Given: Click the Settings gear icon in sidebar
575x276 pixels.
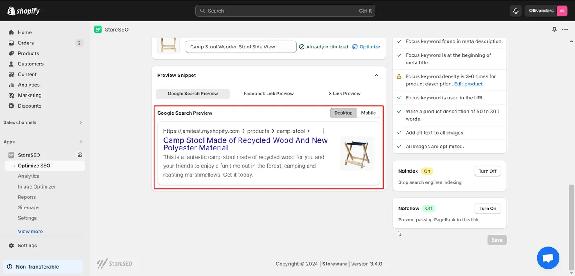Looking at the screenshot, I should (11, 246).
